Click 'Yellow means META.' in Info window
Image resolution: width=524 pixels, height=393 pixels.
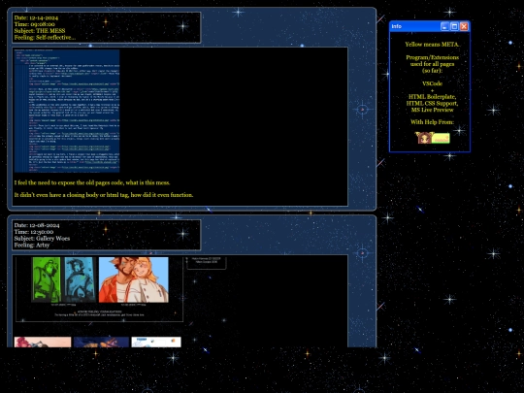pyautogui.click(x=432, y=44)
